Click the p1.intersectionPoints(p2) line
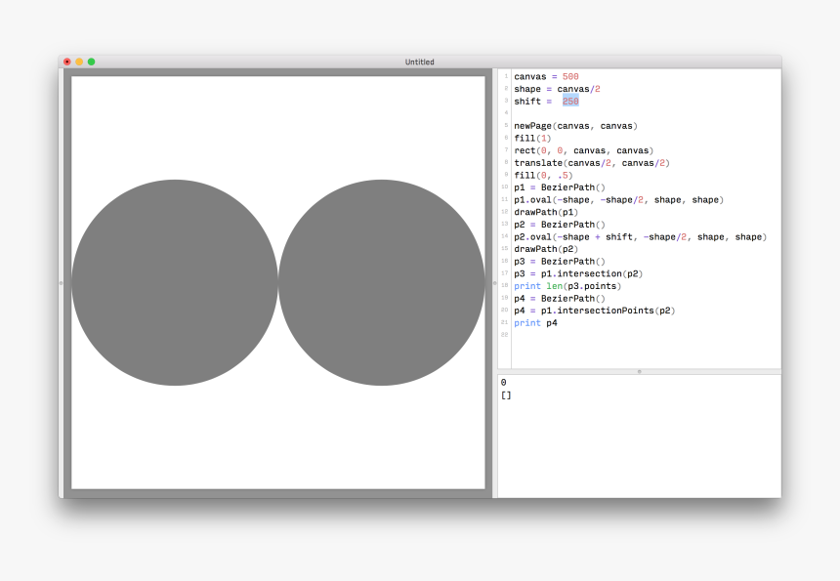The height and width of the screenshot is (581, 840). coord(594,311)
